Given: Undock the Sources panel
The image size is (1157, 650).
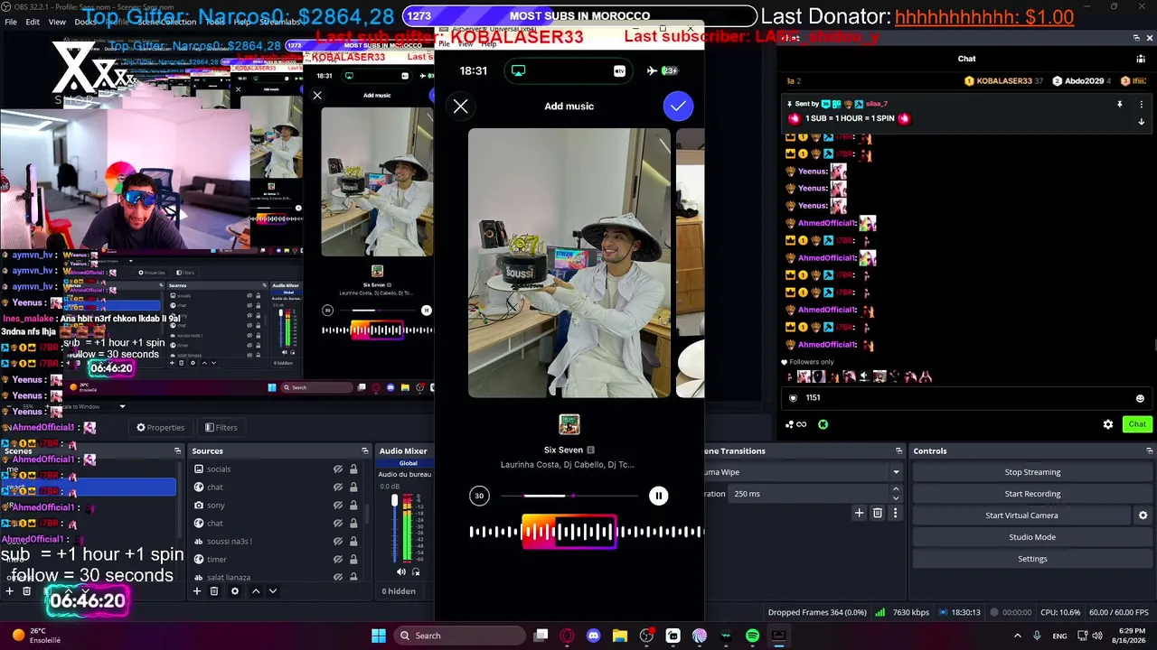Looking at the screenshot, I should [364, 450].
